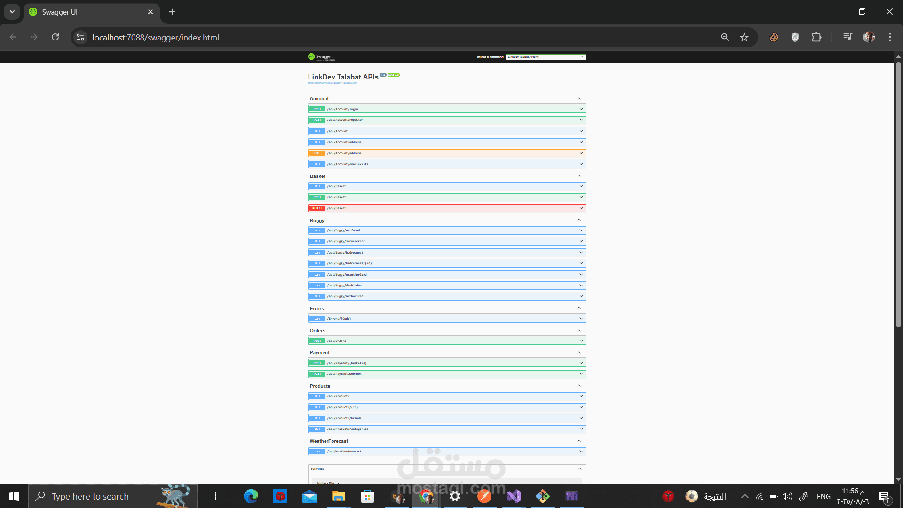Open the volume control in system tray
Viewport: 903px width, 508px height.
click(x=787, y=496)
